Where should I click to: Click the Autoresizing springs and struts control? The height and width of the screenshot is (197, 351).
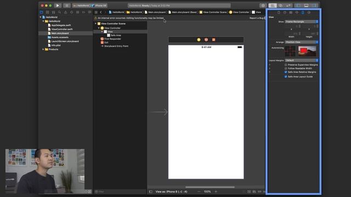coord(290,51)
